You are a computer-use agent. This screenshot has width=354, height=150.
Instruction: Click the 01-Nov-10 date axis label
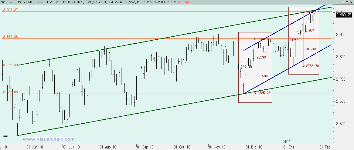tap(217, 147)
